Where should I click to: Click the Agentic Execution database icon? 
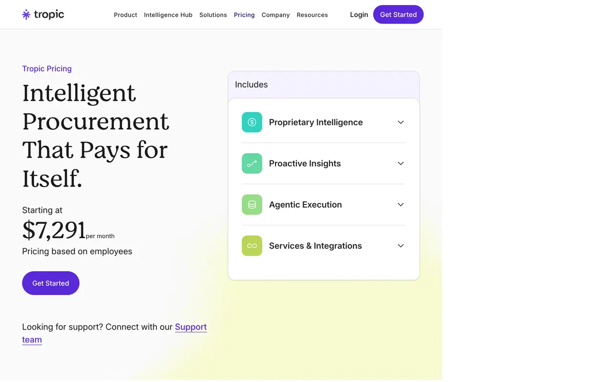(x=252, y=204)
